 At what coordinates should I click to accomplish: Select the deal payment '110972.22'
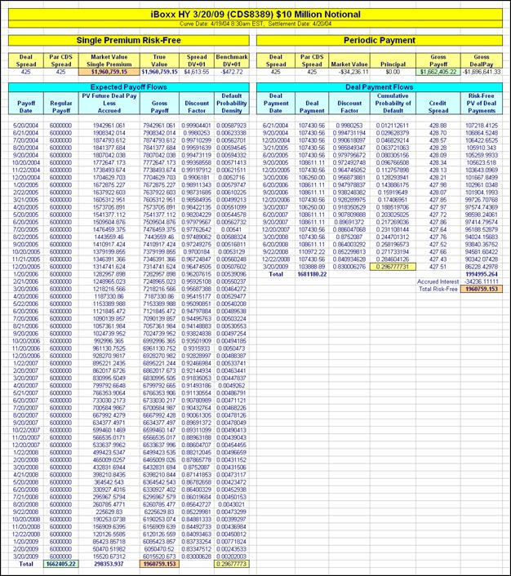click(x=312, y=252)
